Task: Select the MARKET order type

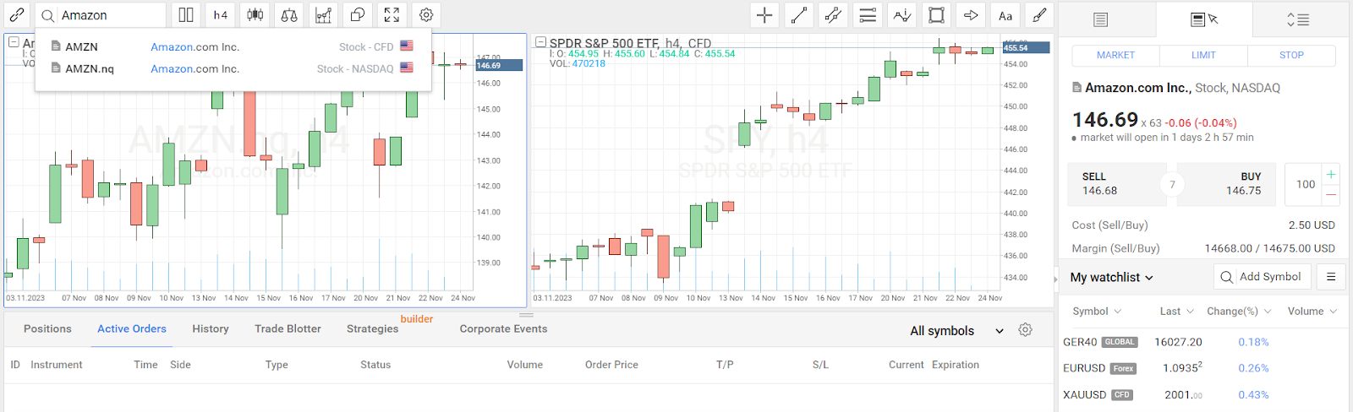Action: pos(1115,55)
